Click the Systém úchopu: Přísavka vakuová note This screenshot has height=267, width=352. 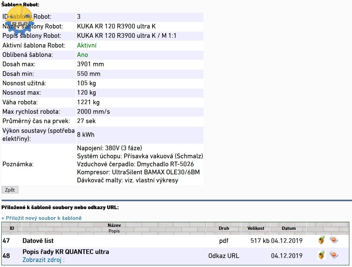[140, 156]
